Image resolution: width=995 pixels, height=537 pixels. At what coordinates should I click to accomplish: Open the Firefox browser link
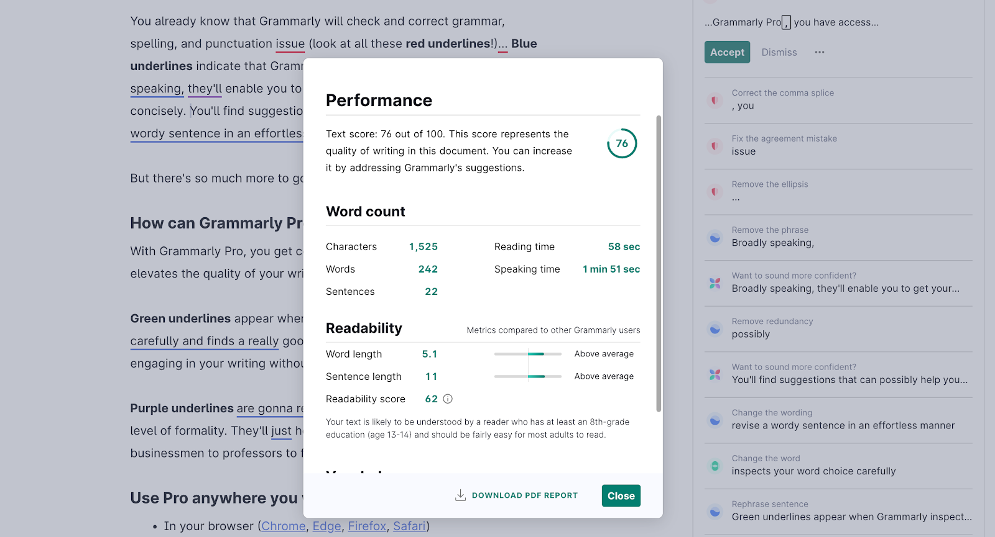coord(367,526)
